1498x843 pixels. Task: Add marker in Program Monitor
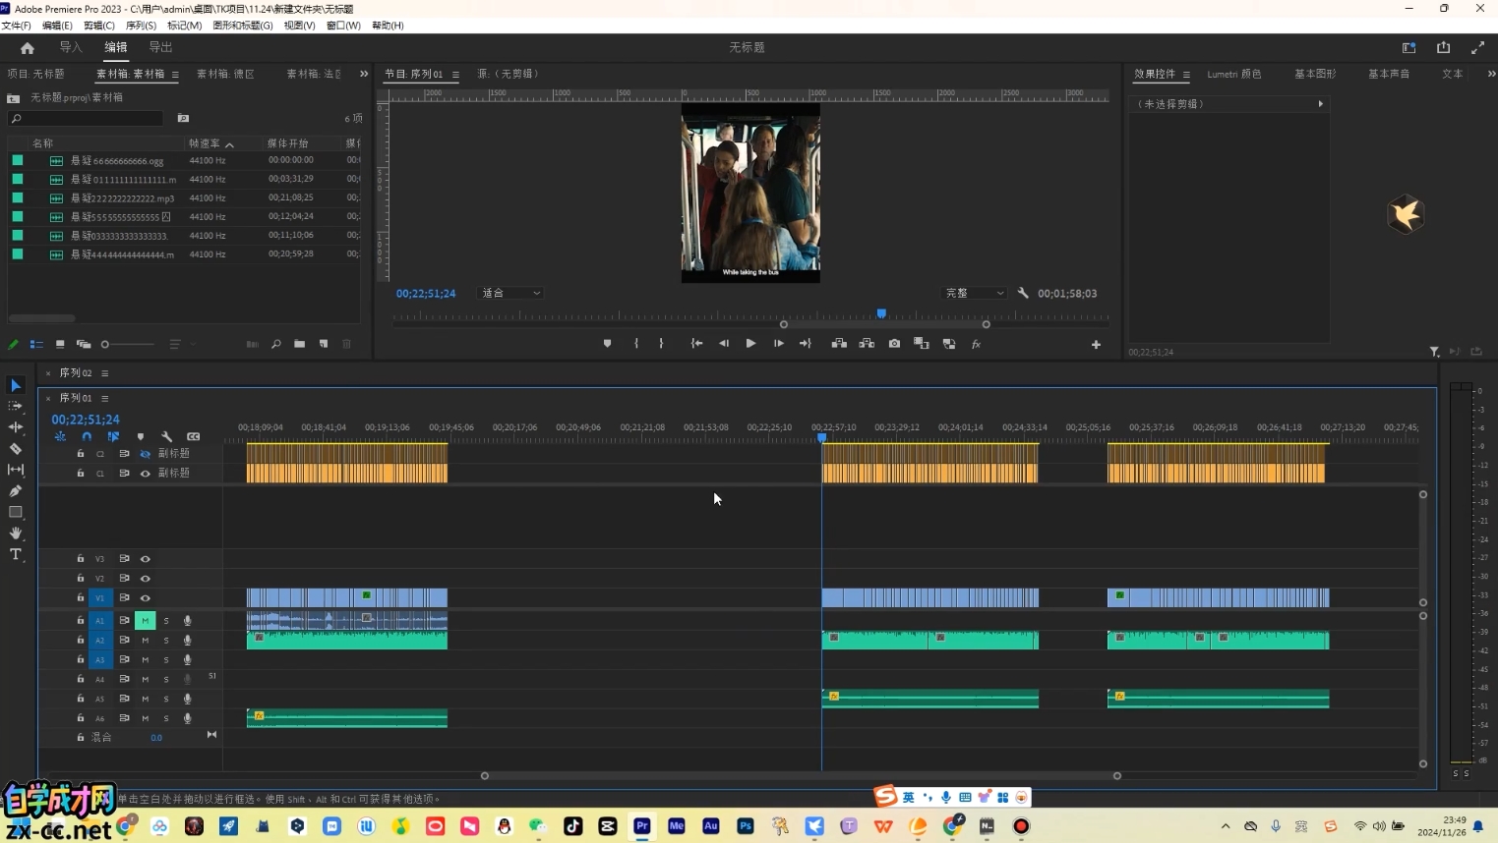607,344
